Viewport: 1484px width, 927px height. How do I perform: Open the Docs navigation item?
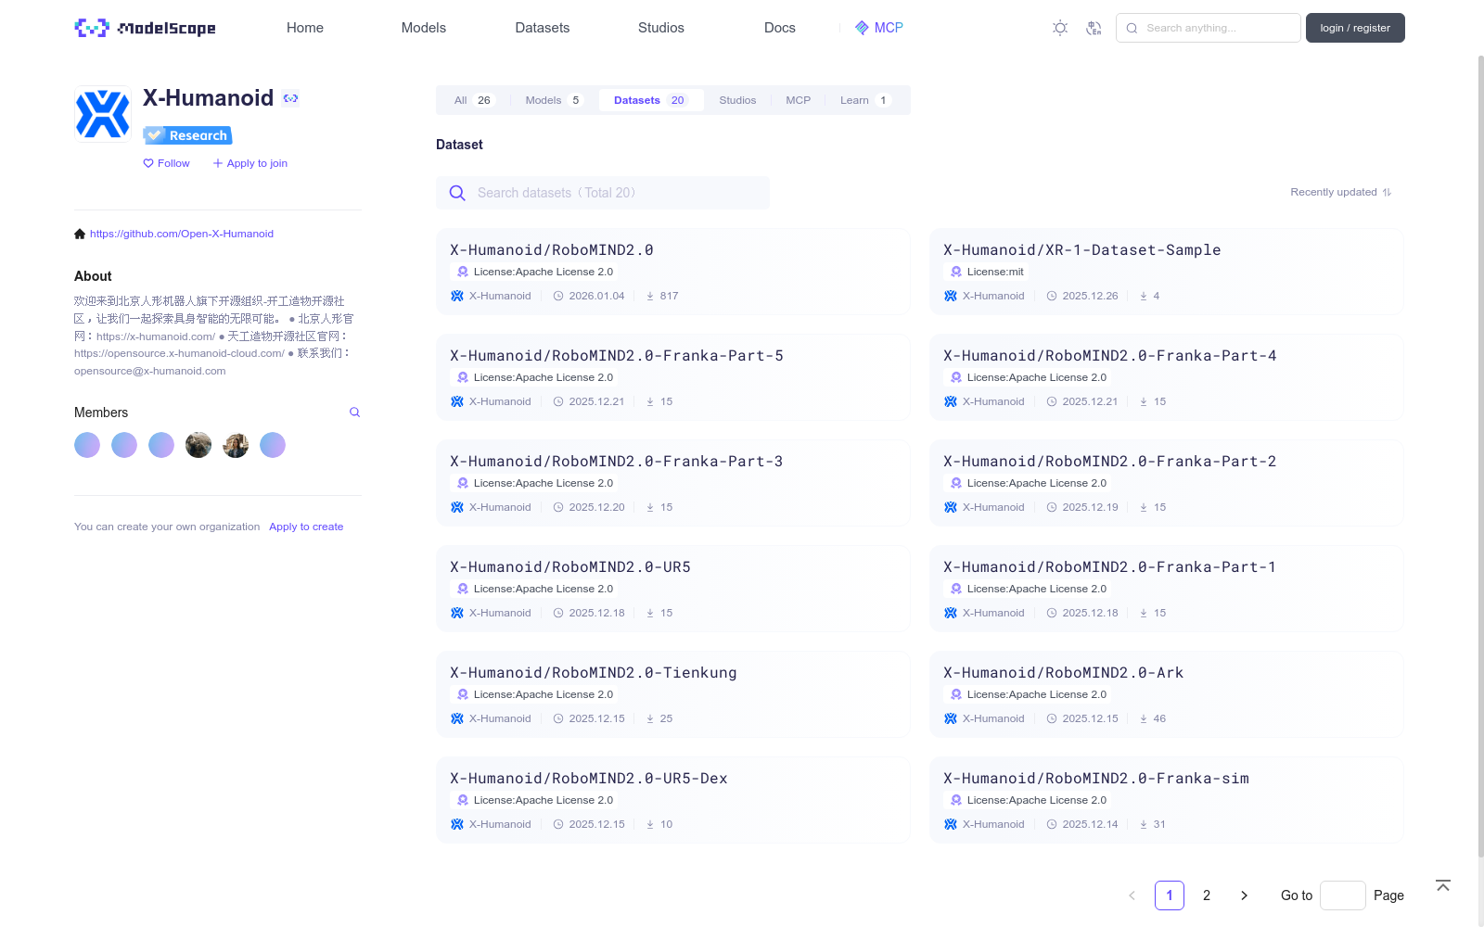[x=780, y=28]
